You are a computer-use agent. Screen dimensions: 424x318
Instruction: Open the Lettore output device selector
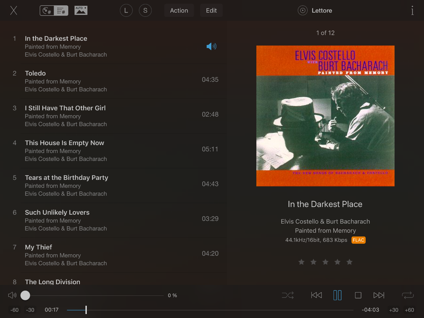(315, 11)
